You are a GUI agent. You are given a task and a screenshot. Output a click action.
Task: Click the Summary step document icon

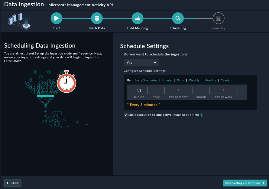[218, 18]
